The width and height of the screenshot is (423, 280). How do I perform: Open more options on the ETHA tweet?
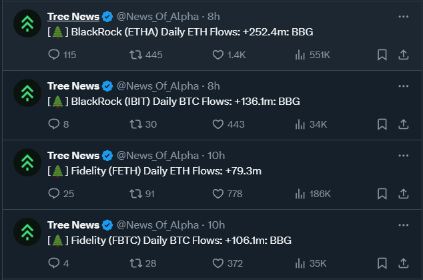pyautogui.click(x=403, y=17)
